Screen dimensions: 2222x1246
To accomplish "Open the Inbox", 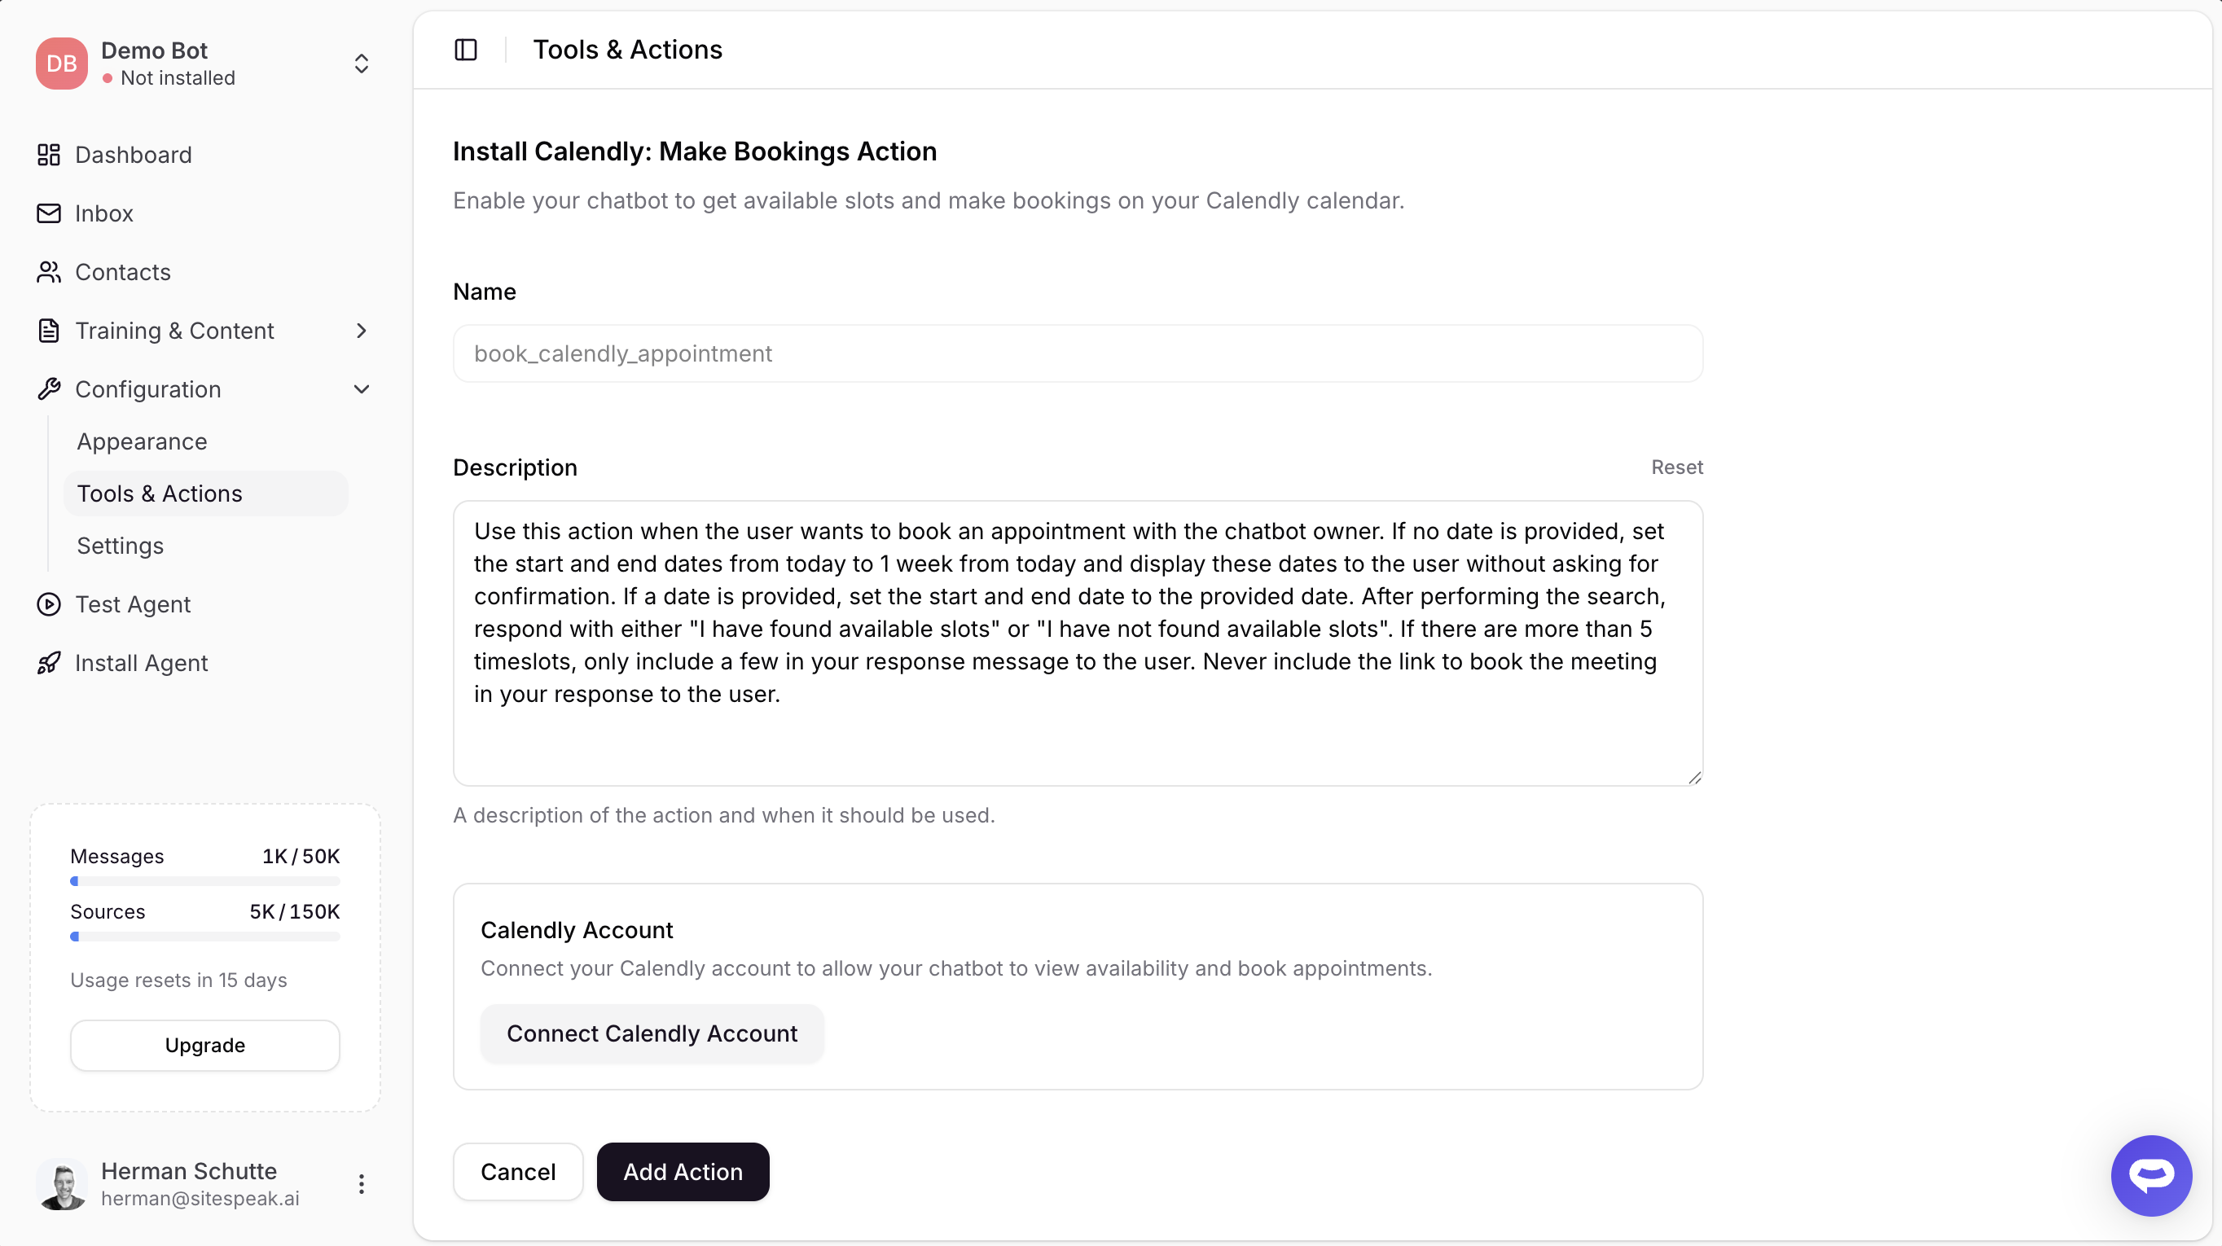I will pos(104,213).
